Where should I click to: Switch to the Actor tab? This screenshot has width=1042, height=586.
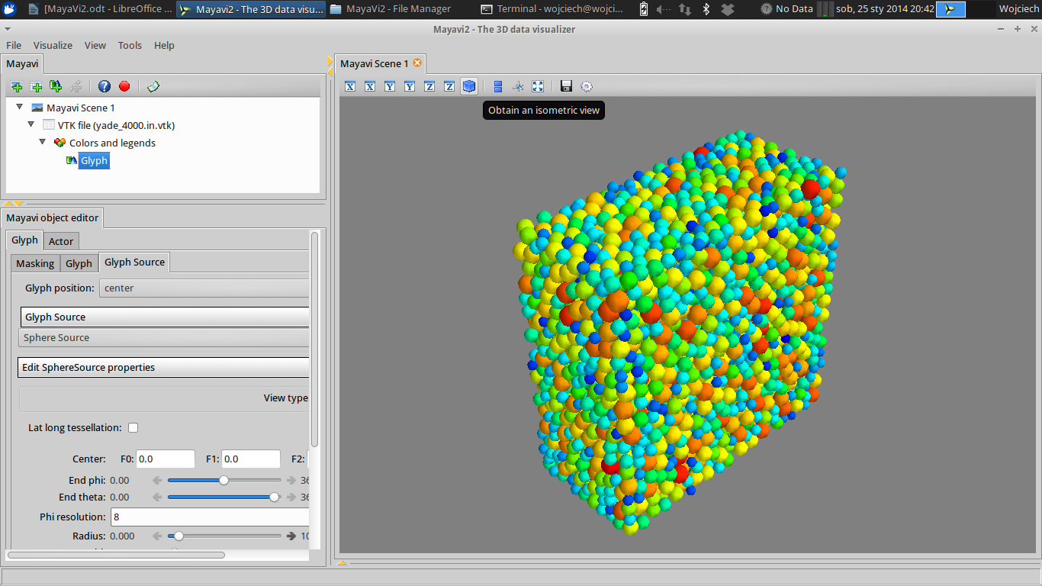(x=61, y=241)
